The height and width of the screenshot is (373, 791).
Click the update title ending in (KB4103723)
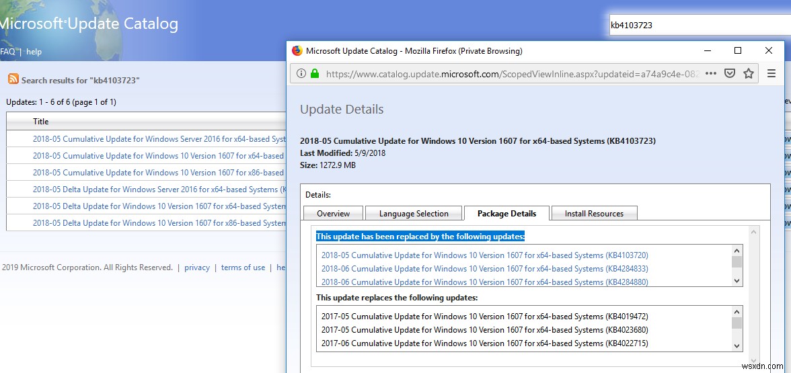(x=478, y=141)
